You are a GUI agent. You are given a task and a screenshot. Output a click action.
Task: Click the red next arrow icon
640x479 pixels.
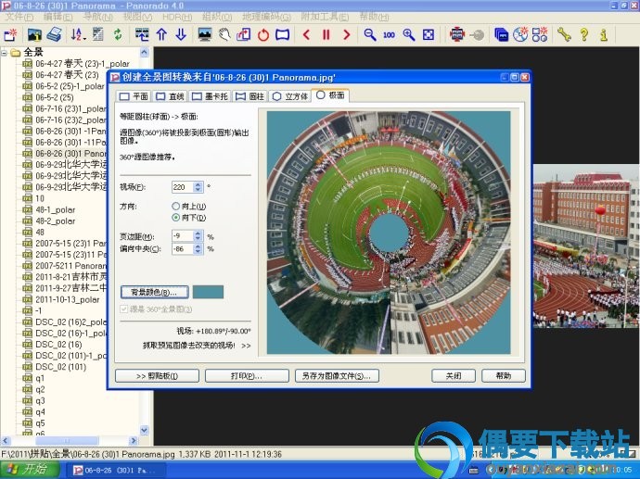point(347,34)
